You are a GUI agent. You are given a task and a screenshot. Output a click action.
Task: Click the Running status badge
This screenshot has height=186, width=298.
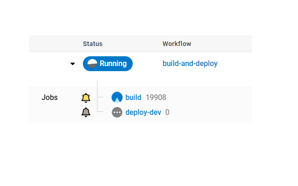108,64
